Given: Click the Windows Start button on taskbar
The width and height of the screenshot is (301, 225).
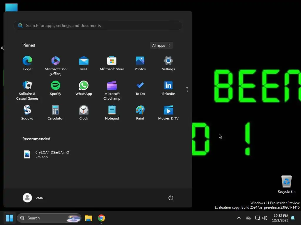Looking at the screenshot, I should (9, 218).
